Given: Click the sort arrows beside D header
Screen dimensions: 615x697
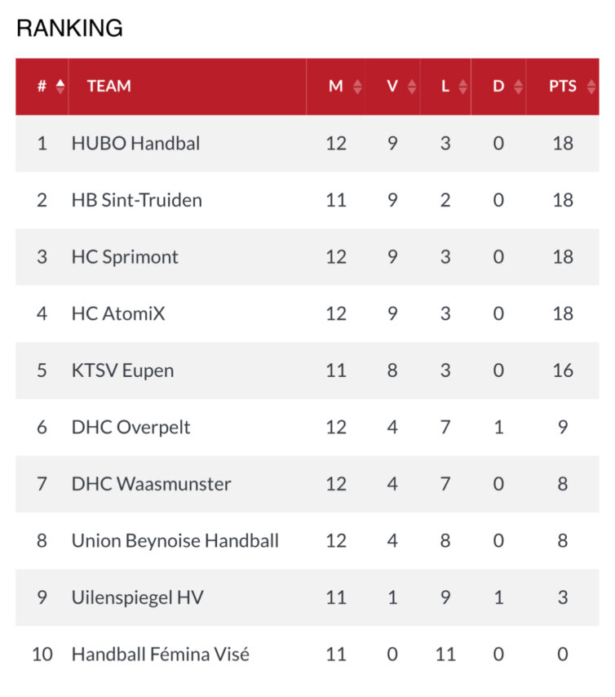Looking at the screenshot, I should 518,87.
